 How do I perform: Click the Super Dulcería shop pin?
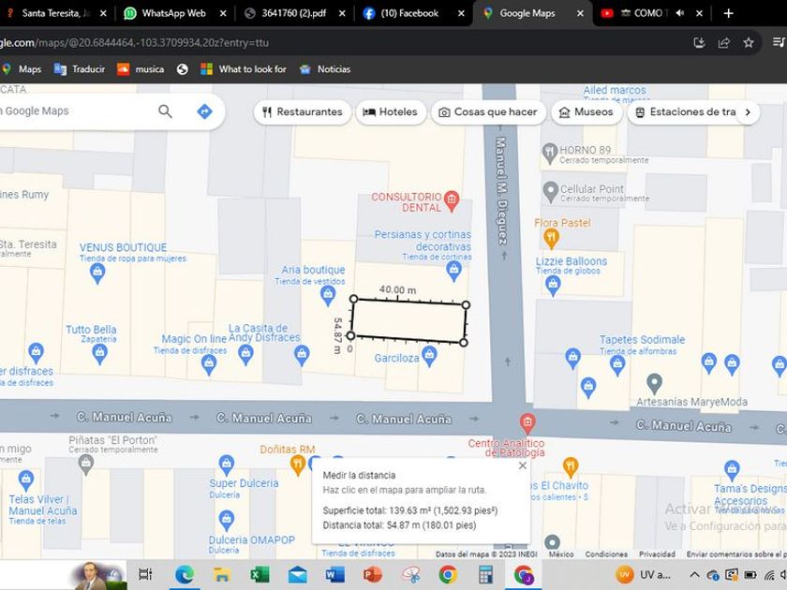(x=227, y=465)
